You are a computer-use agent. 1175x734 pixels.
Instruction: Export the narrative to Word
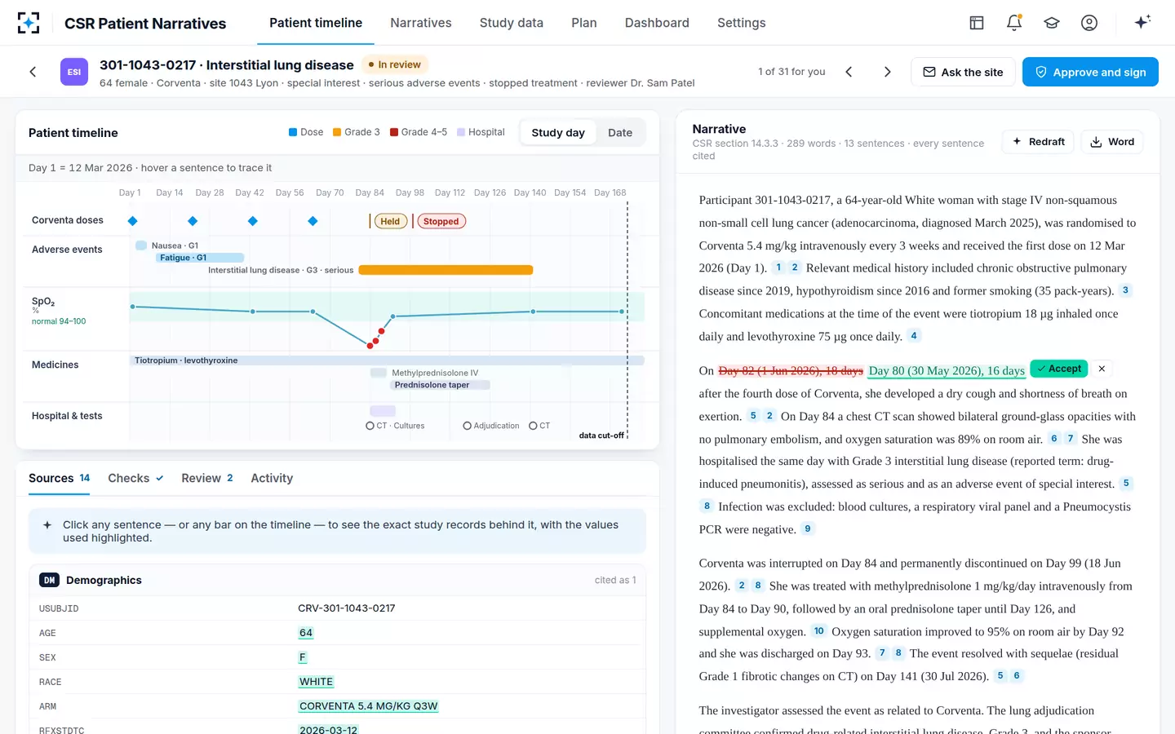tap(1112, 142)
